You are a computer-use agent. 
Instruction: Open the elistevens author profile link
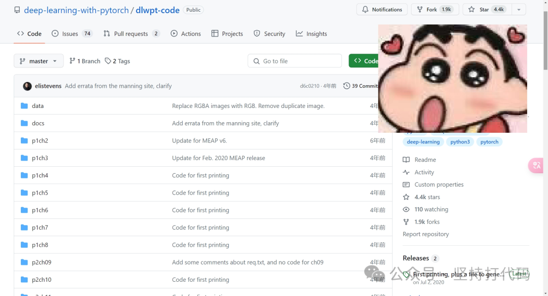pos(48,86)
